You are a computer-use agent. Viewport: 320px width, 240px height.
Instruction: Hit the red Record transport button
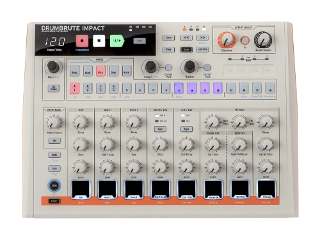82,41
